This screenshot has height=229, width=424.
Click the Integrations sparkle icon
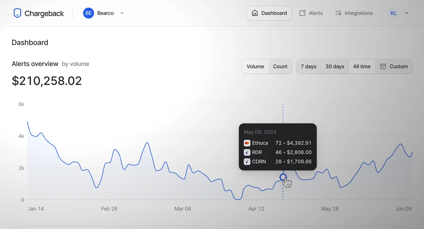click(338, 13)
